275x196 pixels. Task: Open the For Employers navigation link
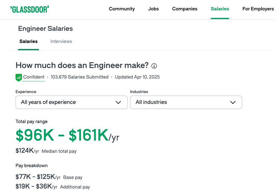coord(258,9)
